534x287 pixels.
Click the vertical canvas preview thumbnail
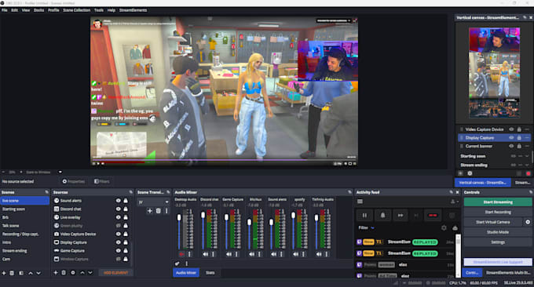494,73
